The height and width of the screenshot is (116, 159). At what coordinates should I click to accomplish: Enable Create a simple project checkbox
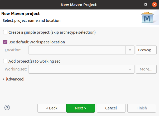click(5, 32)
